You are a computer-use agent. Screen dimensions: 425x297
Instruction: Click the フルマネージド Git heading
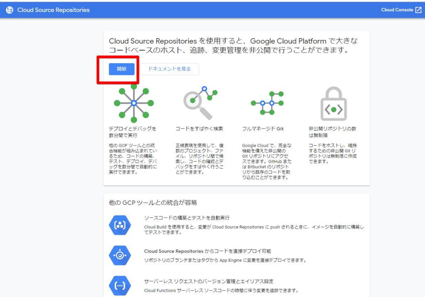[x=263, y=128]
